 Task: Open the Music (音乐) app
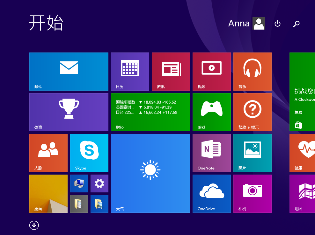point(252,71)
